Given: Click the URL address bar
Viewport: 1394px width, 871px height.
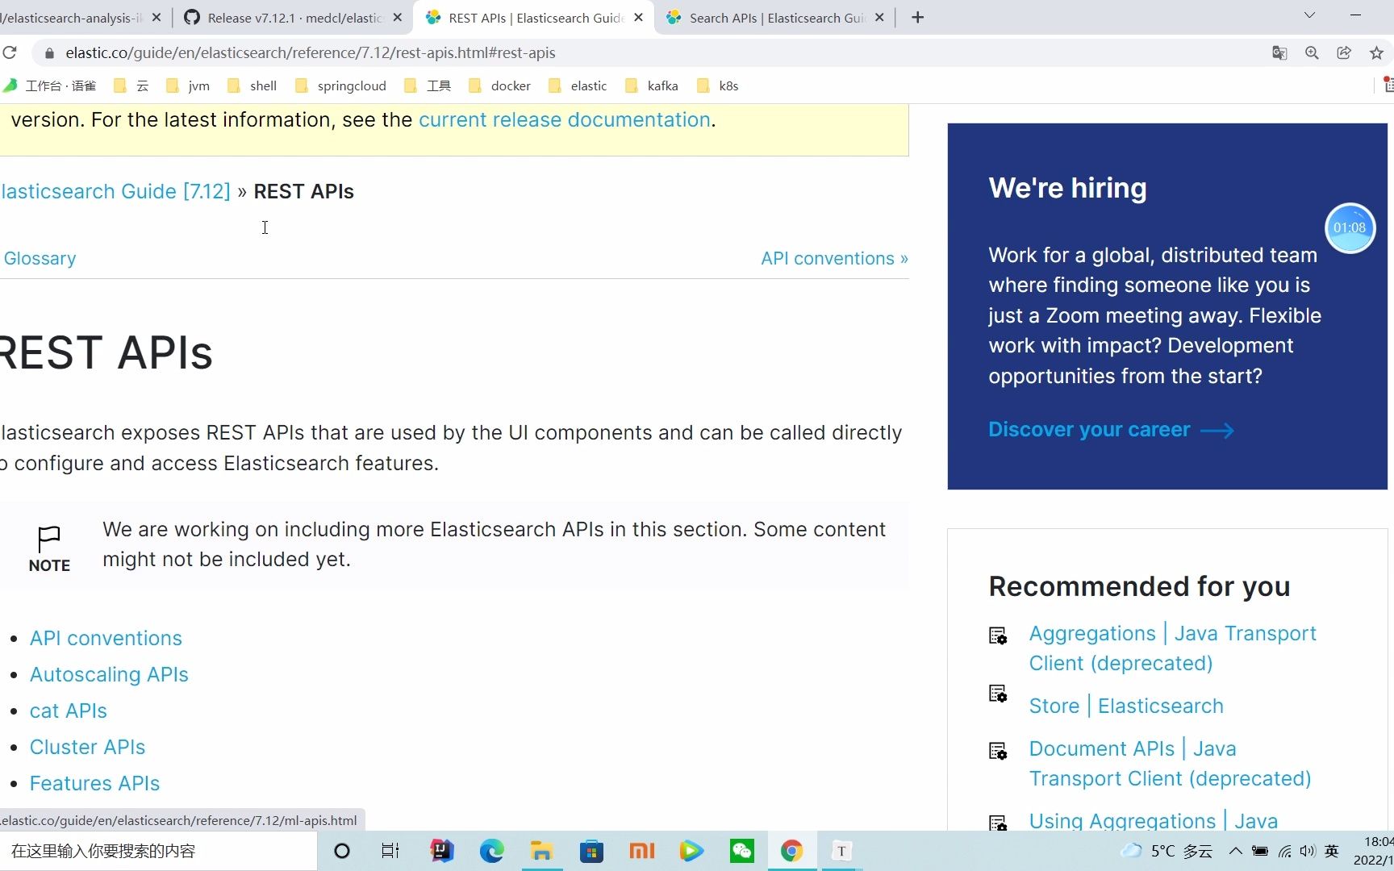Looking at the screenshot, I should [x=645, y=52].
